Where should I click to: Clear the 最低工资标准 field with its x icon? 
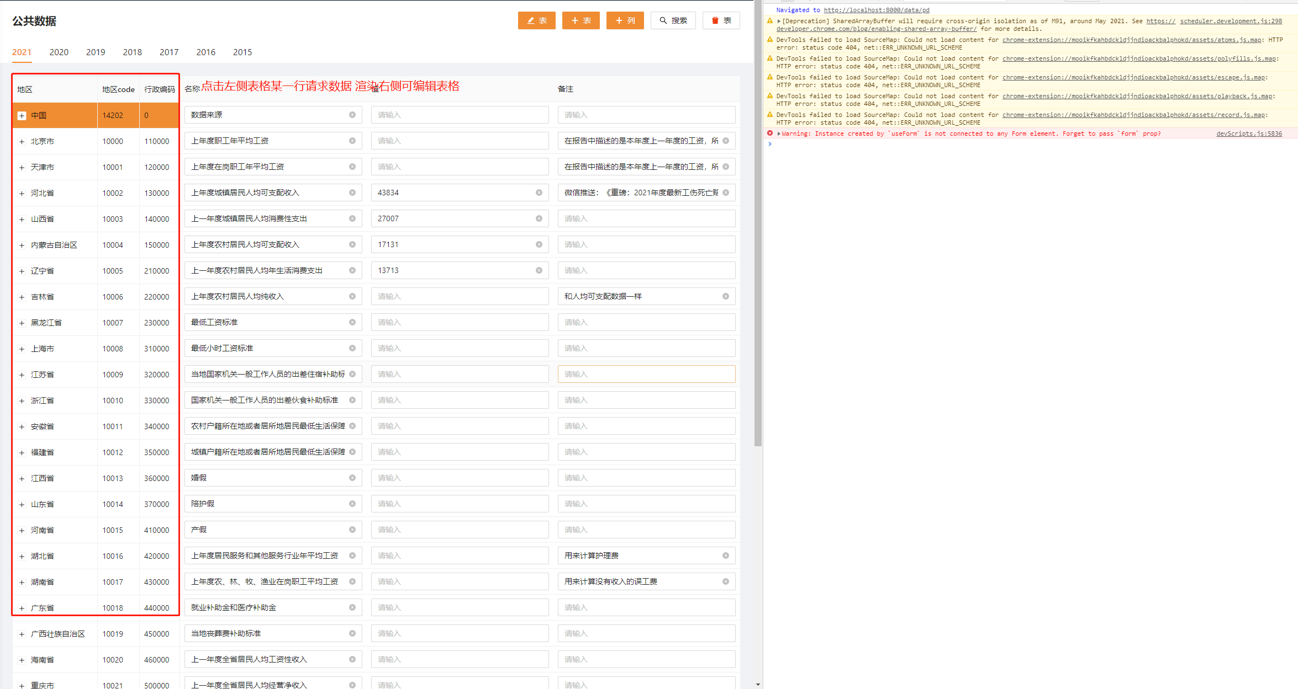click(352, 322)
